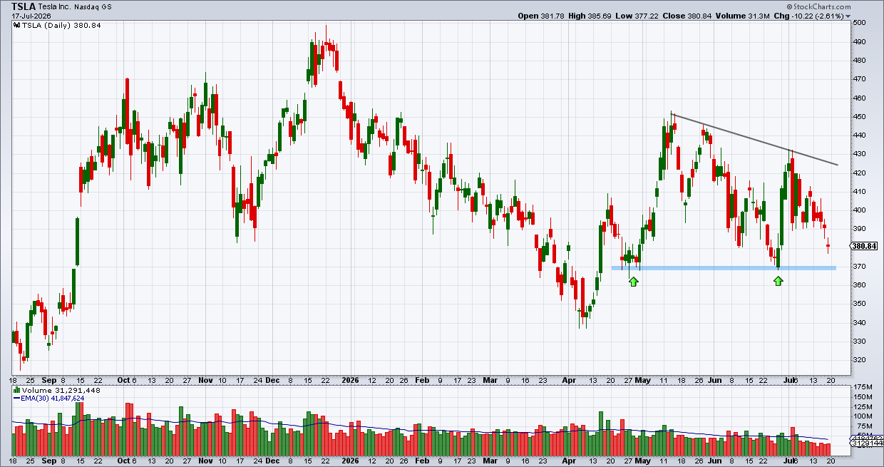884x467 pixels.
Task: Click the 370 label on price axis
Action: pyautogui.click(x=859, y=267)
